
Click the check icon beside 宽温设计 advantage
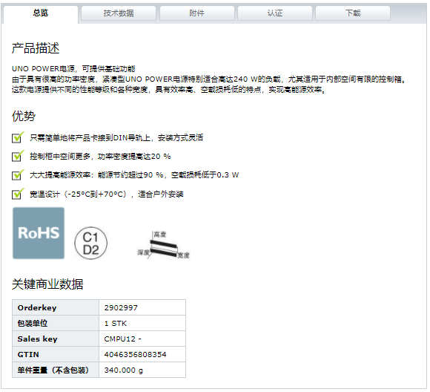(x=18, y=194)
